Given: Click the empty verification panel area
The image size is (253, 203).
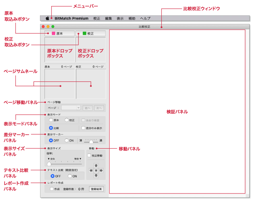Looking at the screenshot, I should (x=177, y=112).
